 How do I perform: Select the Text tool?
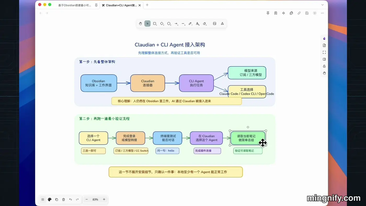point(198,23)
